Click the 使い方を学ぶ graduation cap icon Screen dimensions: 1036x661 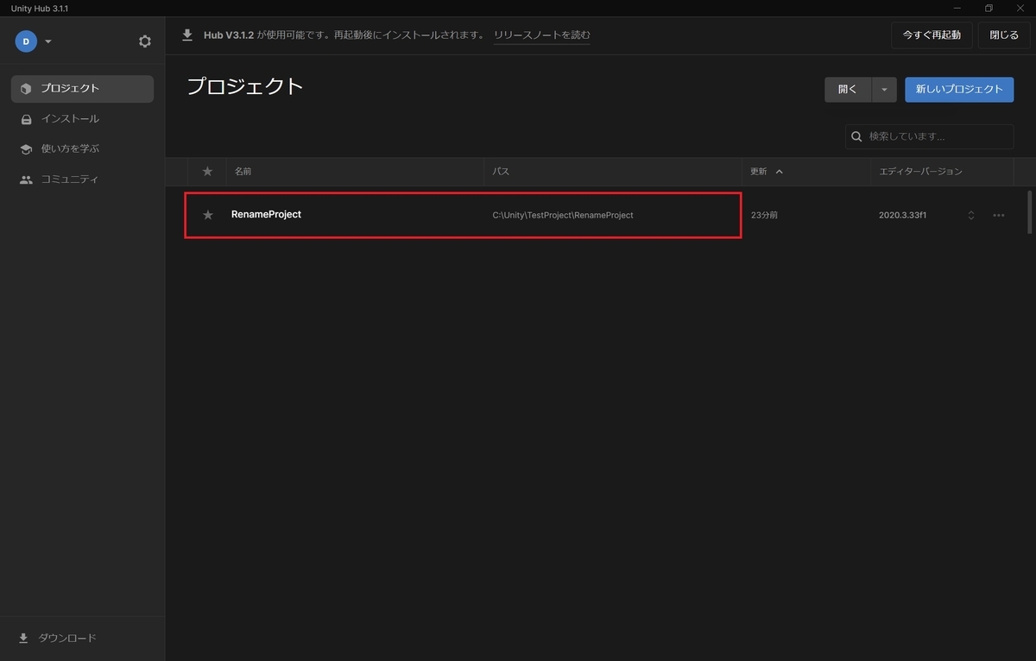26,149
